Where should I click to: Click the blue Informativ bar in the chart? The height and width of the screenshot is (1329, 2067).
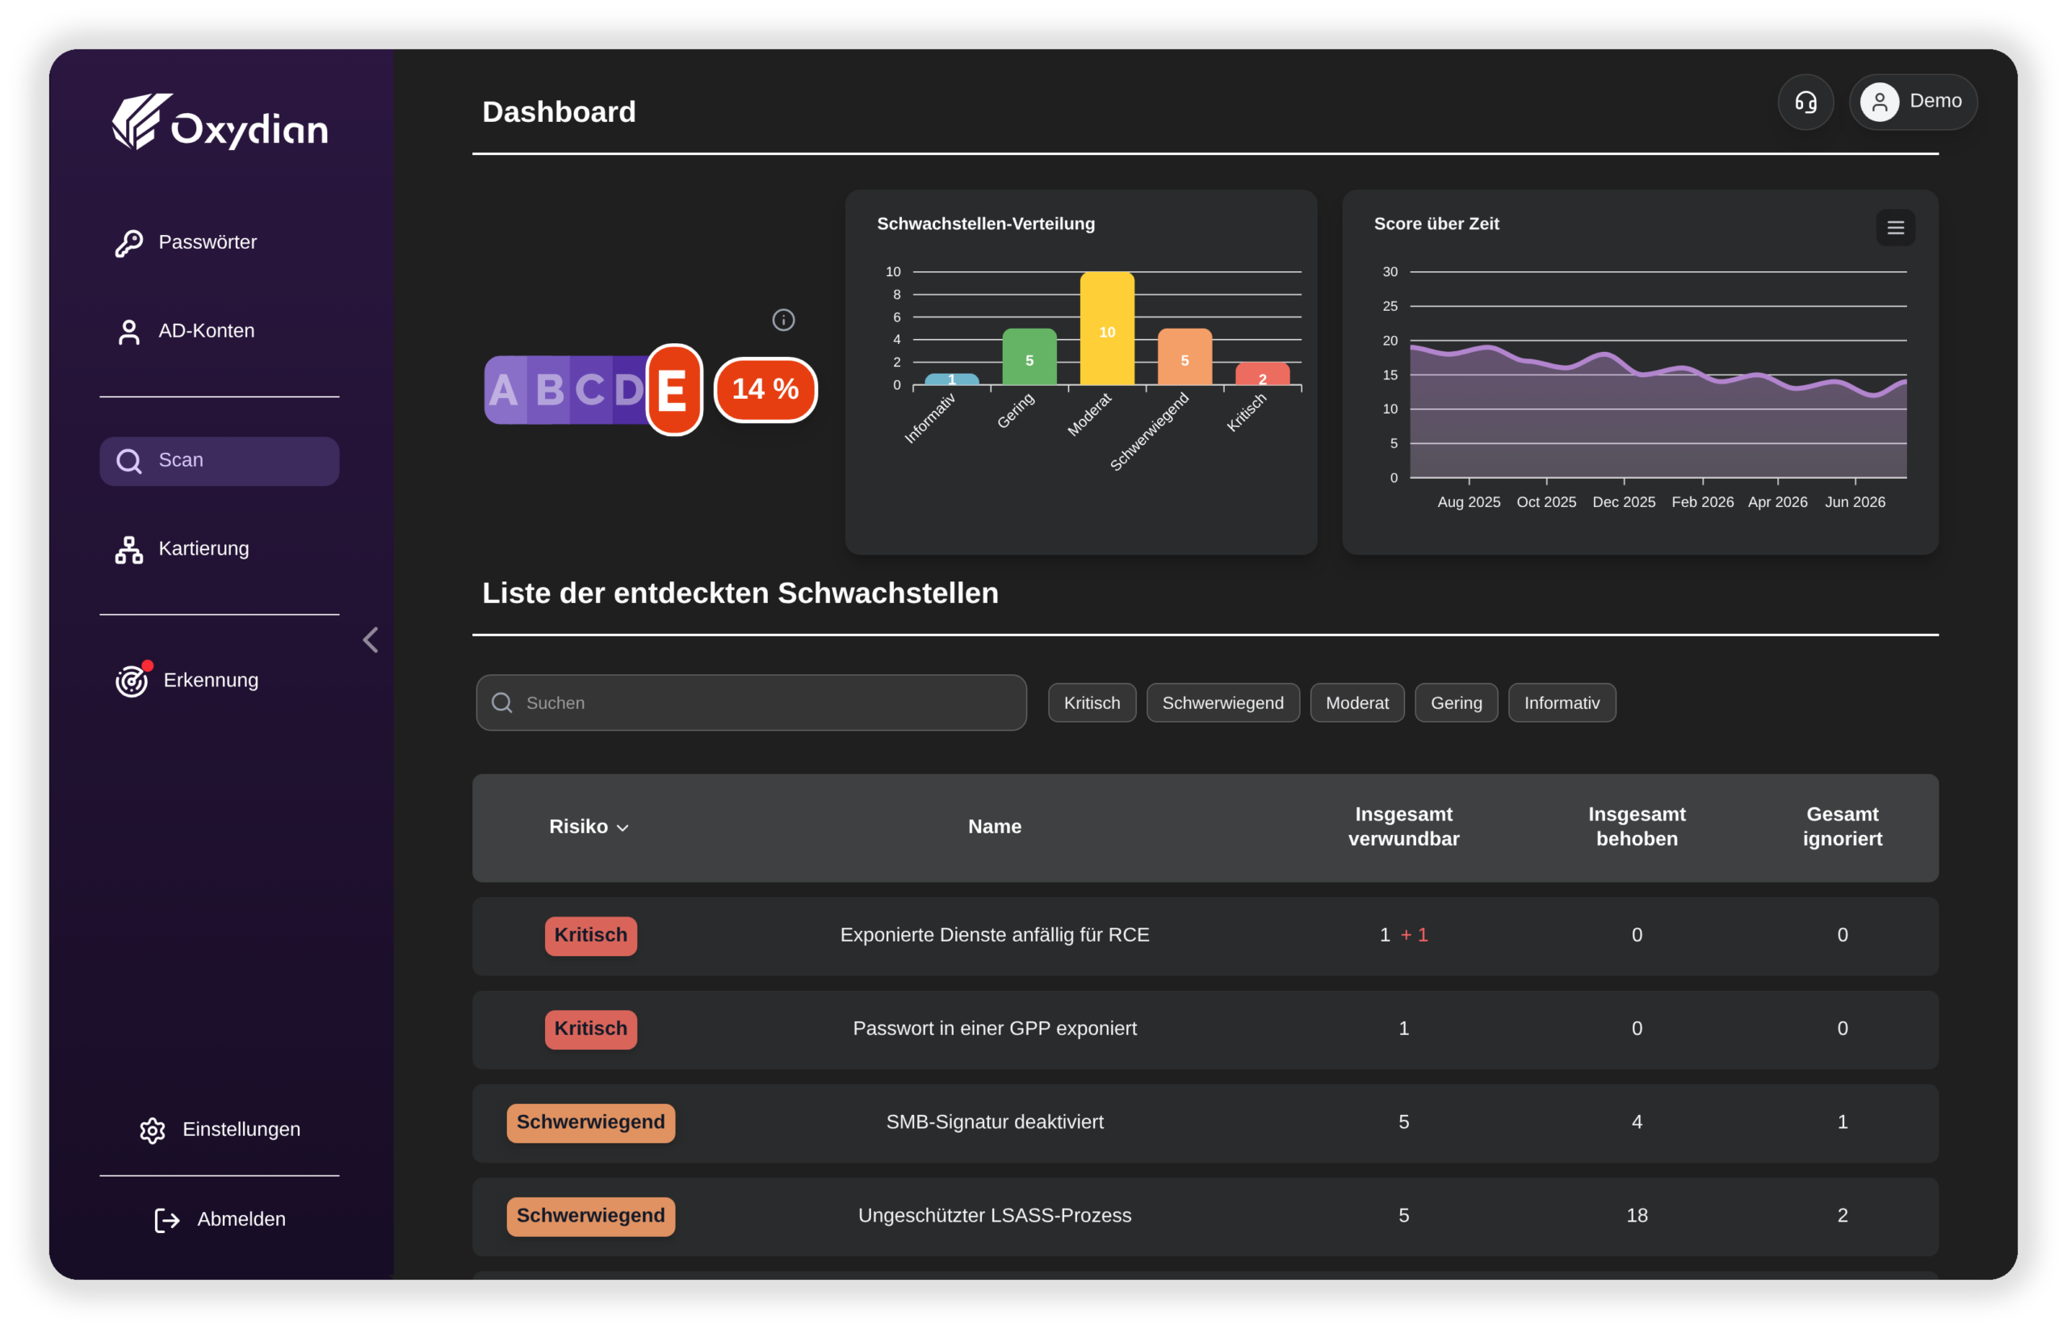[x=951, y=379]
